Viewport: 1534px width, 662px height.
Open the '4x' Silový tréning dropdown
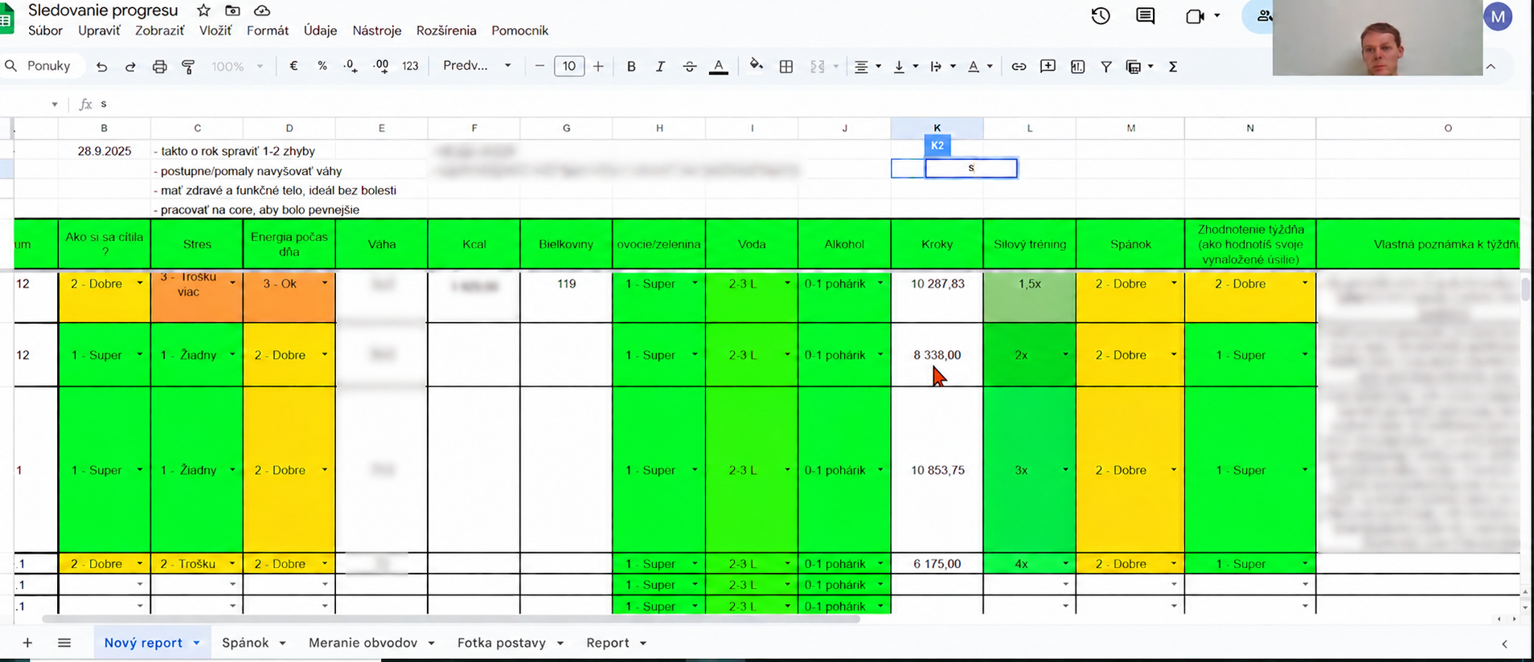[x=1065, y=564]
